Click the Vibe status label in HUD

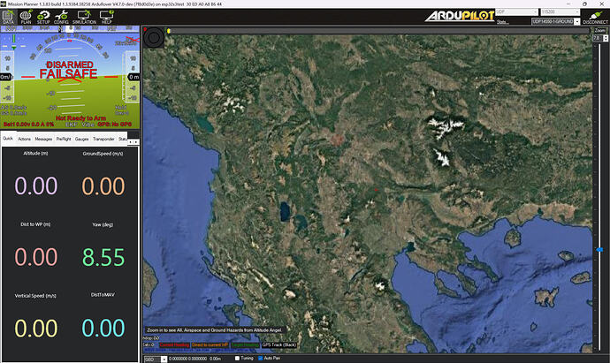pos(88,125)
